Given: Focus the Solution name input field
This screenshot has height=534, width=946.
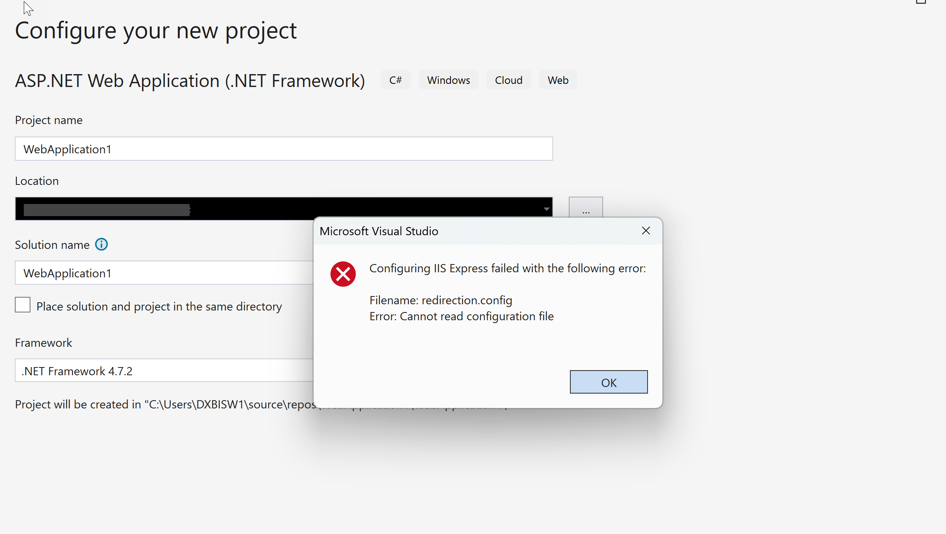Looking at the screenshot, I should pyautogui.click(x=164, y=273).
